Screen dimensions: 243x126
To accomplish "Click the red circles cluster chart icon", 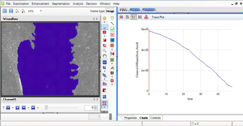I will tap(146, 17).
